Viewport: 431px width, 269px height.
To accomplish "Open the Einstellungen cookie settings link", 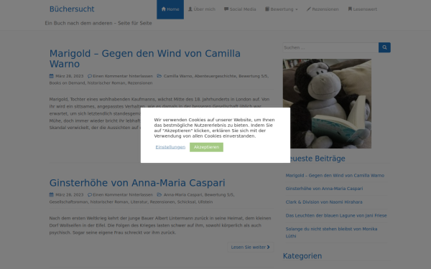I will pyautogui.click(x=170, y=147).
